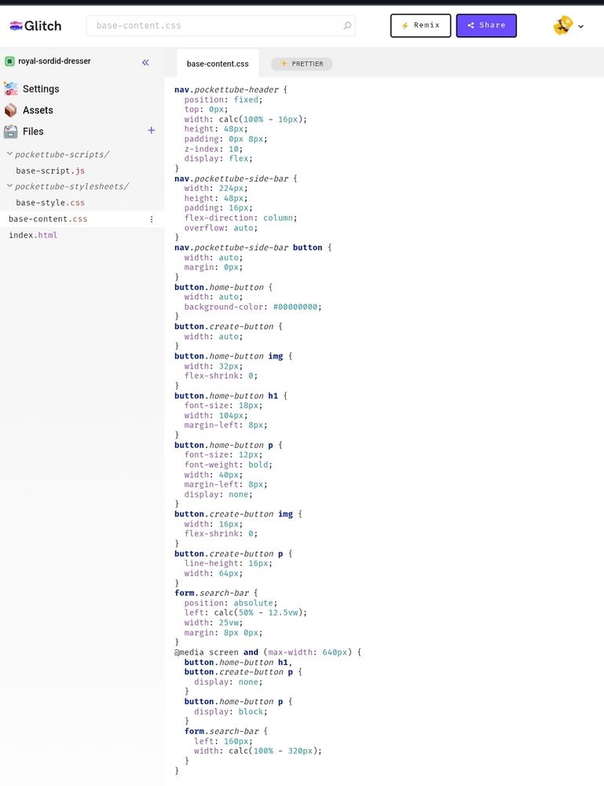Collapse the pockettube-scripts folder
604x786 pixels.
[9, 154]
